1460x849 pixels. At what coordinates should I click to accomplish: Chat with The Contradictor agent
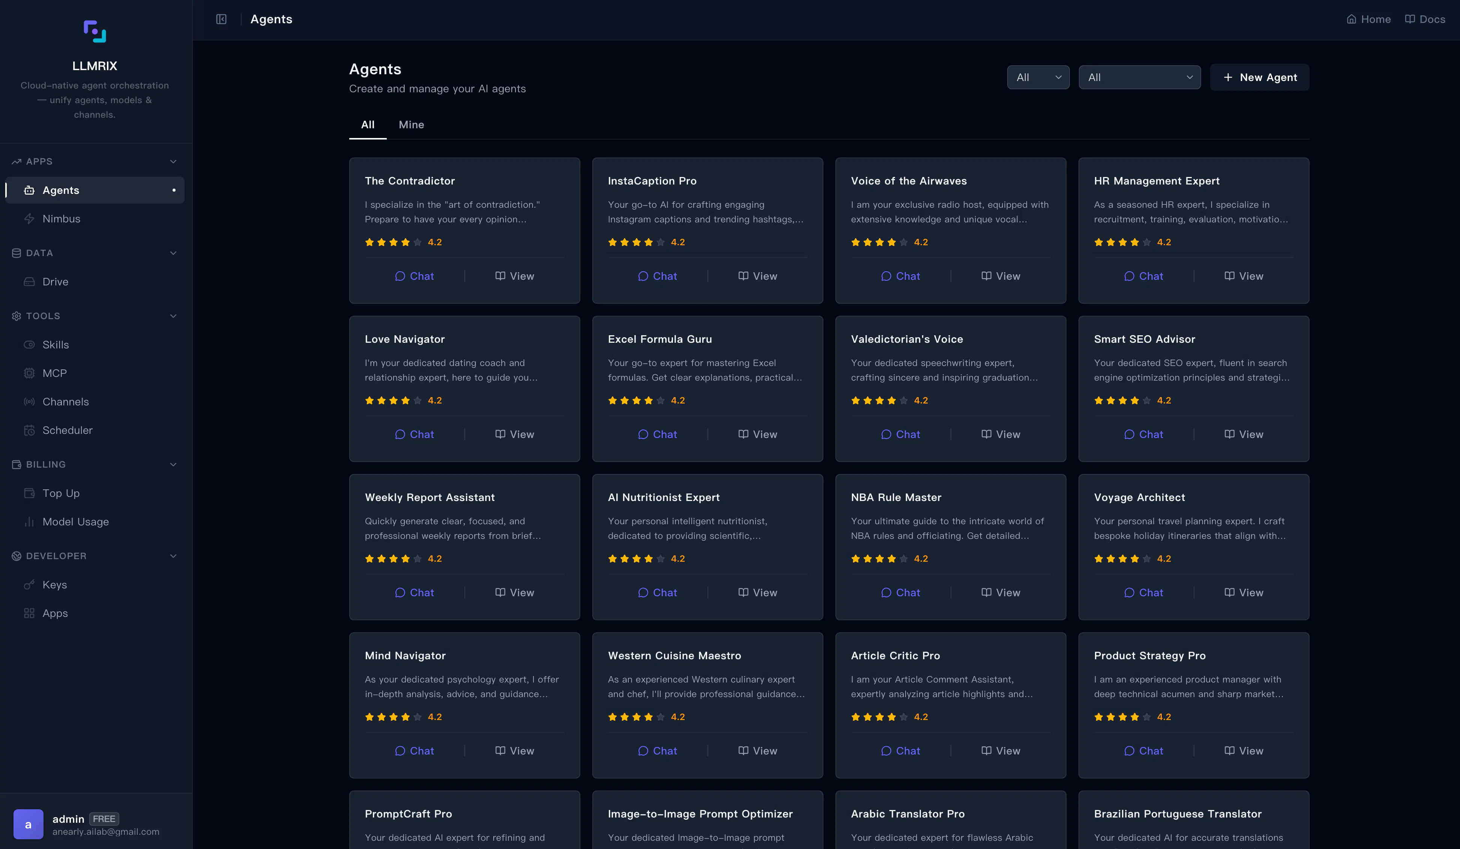(x=414, y=276)
